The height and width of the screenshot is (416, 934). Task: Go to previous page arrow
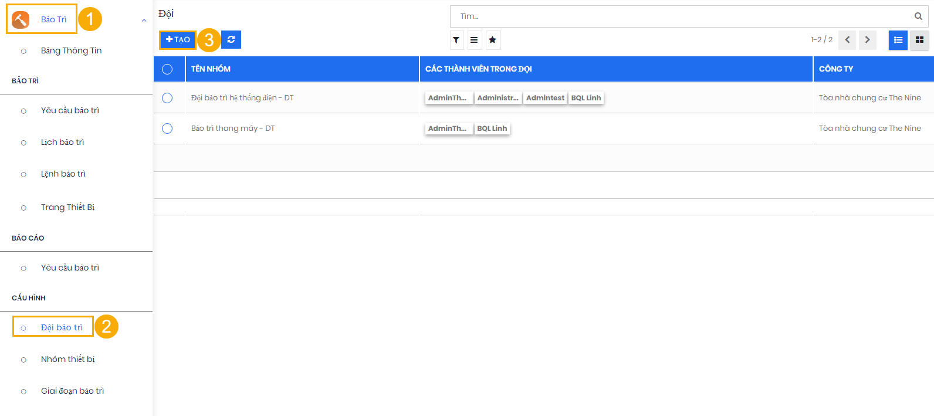pos(847,40)
